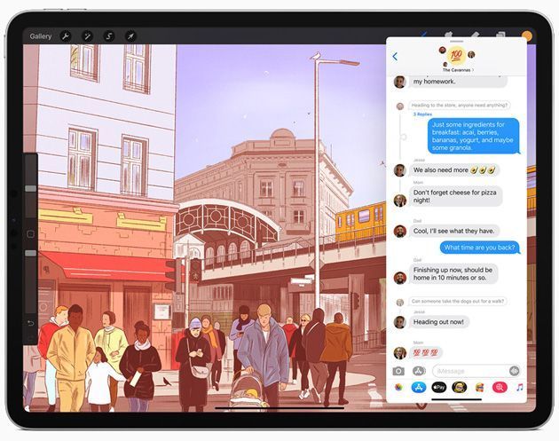Viewport: 559px width, 441px height.
Task: Expand The Cavannas group details
Action: 458,69
